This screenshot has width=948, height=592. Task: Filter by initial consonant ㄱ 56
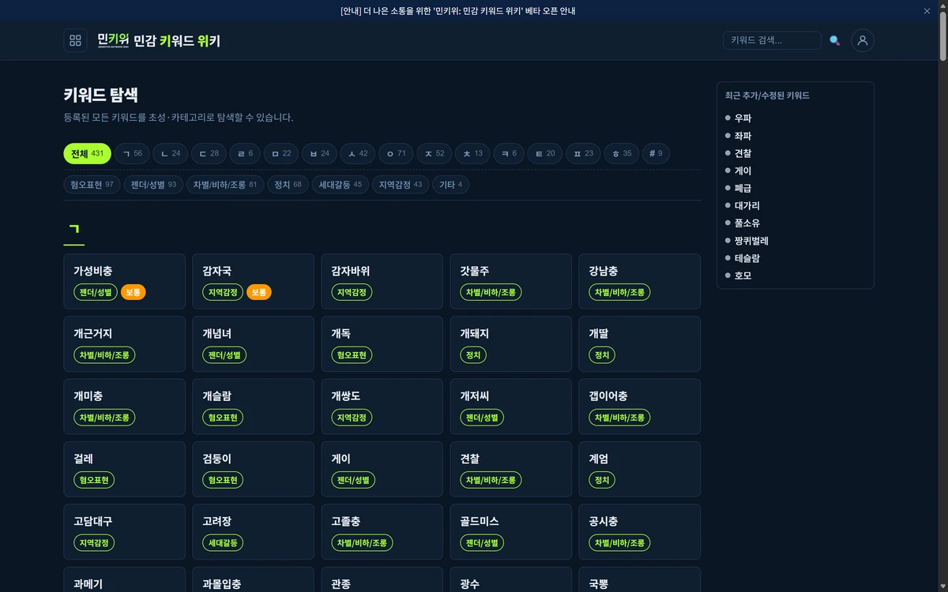(x=133, y=153)
